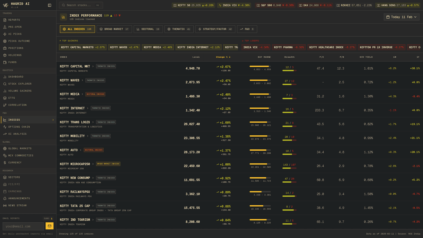Switch to the Broad Market tab
Viewport: 423px width, 238px height.
[x=114, y=29]
